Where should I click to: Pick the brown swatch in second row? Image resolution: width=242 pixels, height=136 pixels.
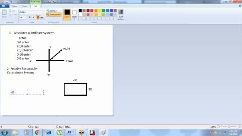(x=88, y=15)
